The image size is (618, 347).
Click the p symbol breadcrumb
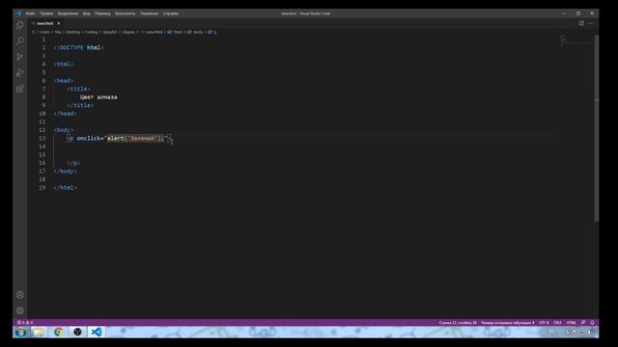click(x=212, y=32)
